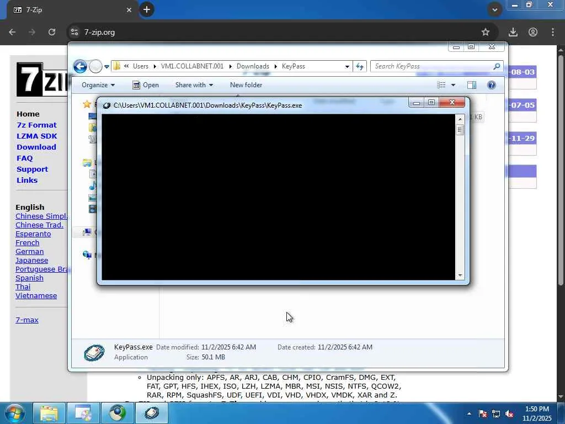Open address bar previous locations dropdown
Screen dimensions: 565x424
[347, 66]
